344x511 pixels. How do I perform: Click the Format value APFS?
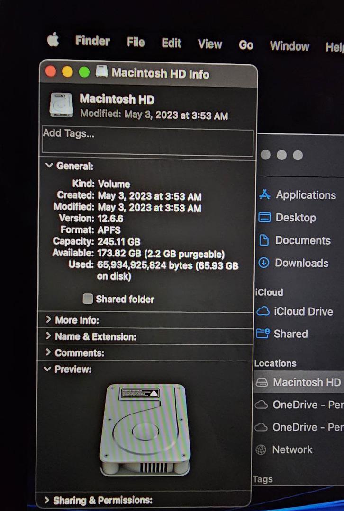click(109, 230)
